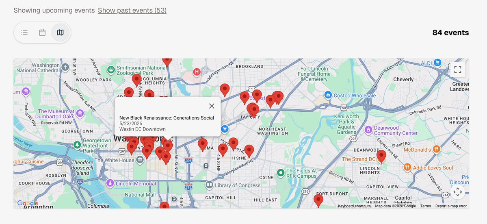Show past events (53) link
487x224 pixels.
pos(132,10)
